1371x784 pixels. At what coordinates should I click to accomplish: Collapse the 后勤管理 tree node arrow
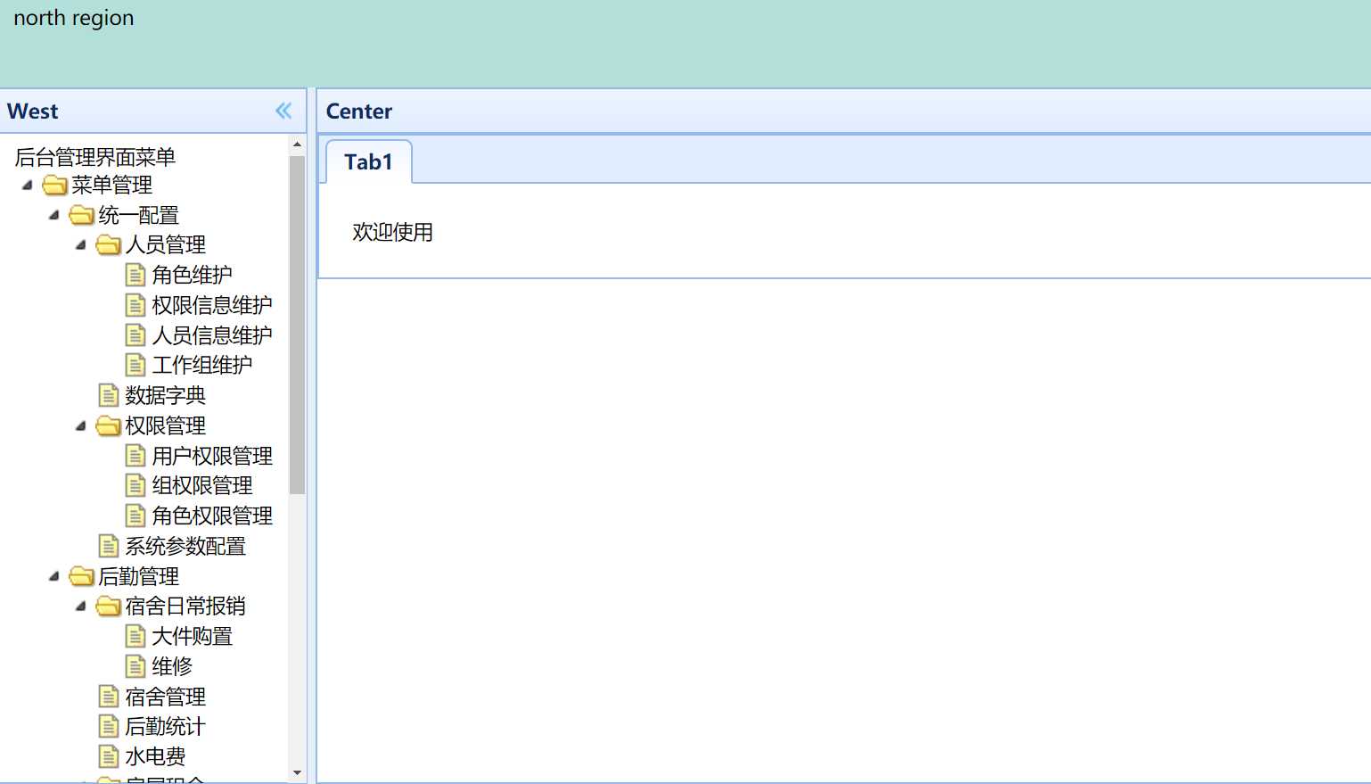point(54,577)
